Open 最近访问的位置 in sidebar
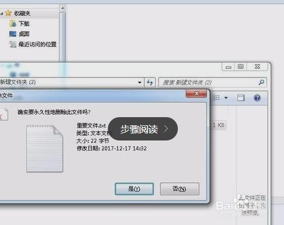Image resolution: width=284 pixels, height=225 pixels. (37, 44)
